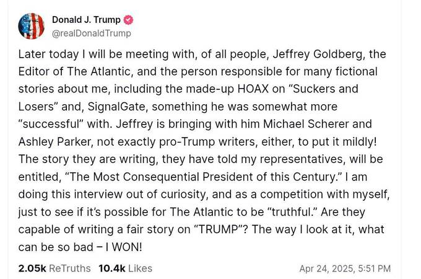This screenshot has height=279, width=421.
Task: Open the Likes label list
Action: [x=140, y=268]
